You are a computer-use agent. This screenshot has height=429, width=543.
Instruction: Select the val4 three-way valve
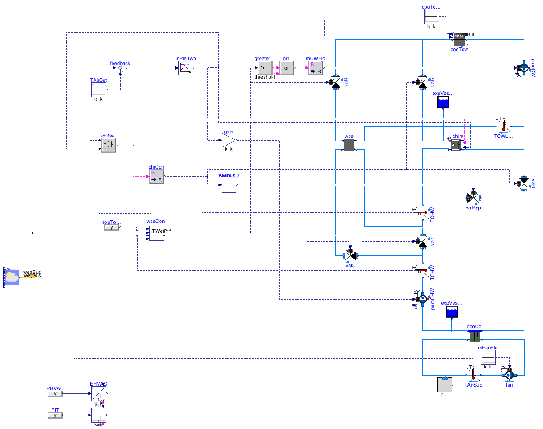335,83
